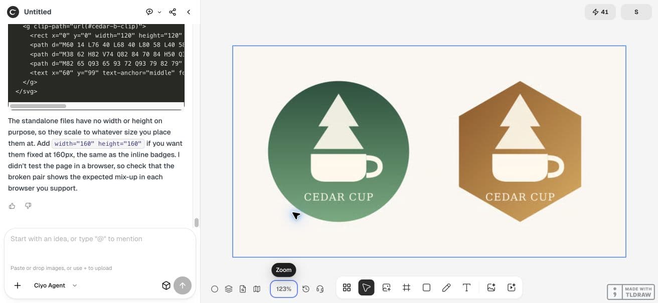The width and height of the screenshot is (658, 303).
Task: Select the frame tool
Action: 407,287
